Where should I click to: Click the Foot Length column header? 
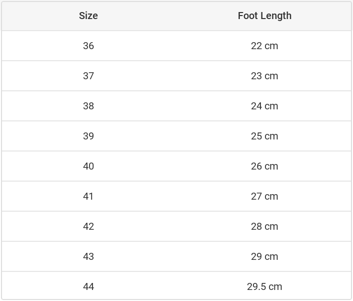click(264, 16)
